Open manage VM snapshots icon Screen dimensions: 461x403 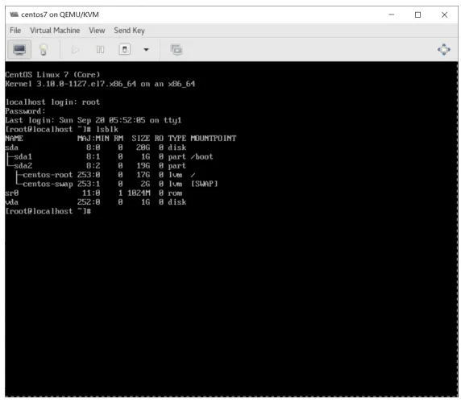pos(177,49)
